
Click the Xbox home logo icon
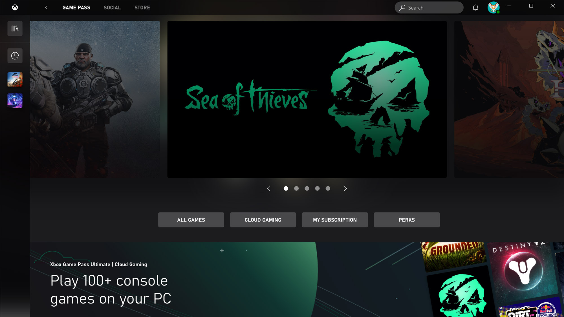[15, 7]
